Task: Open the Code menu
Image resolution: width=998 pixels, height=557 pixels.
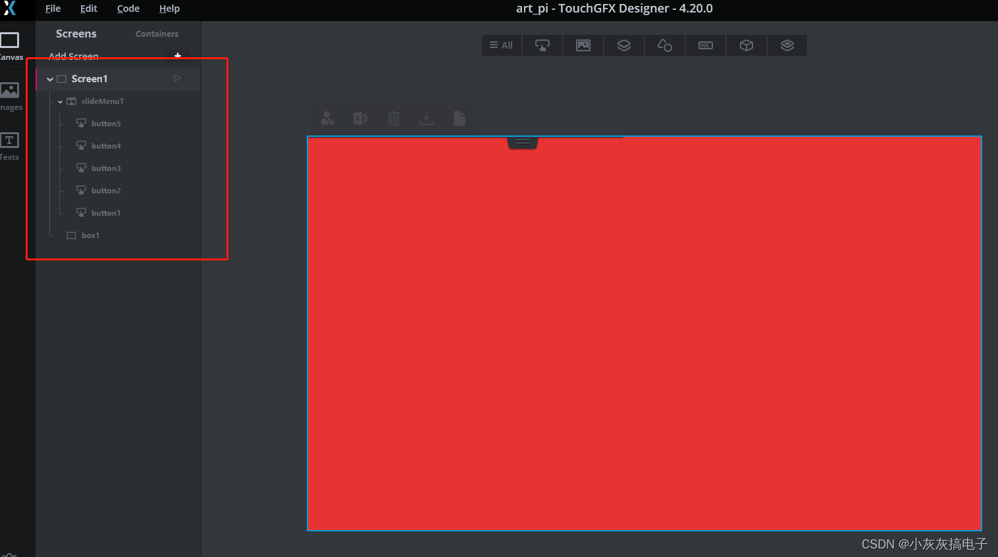Action: 128,9
